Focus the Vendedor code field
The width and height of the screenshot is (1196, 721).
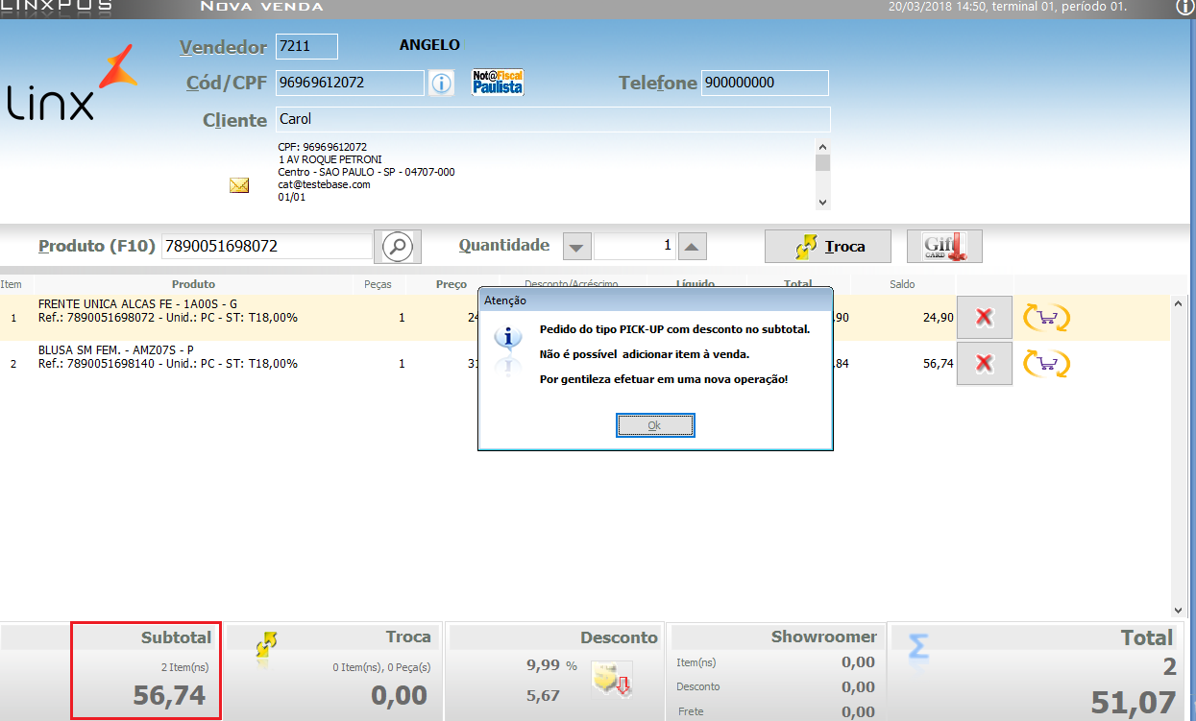[306, 46]
